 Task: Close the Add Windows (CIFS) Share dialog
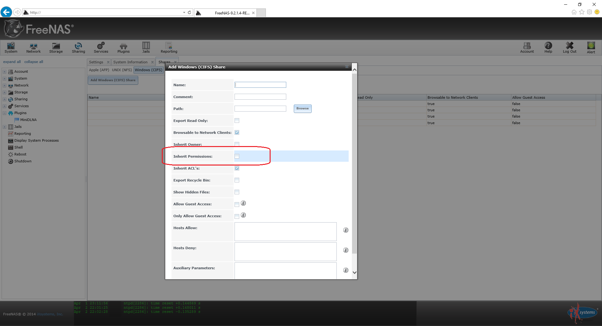(347, 67)
